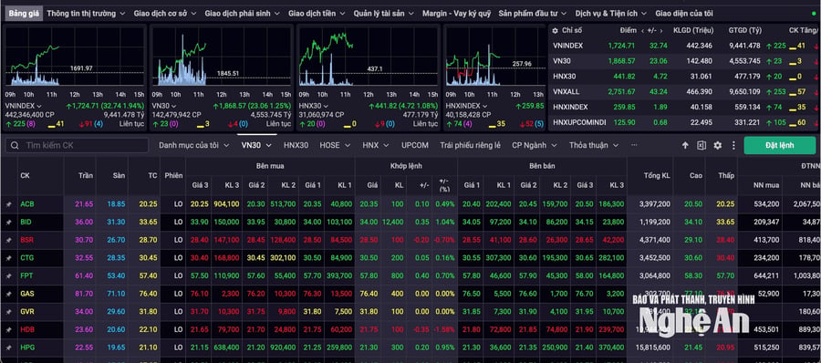Expand the VN30 chart selector arrow
Screen dimensions: 821x363
(174, 106)
